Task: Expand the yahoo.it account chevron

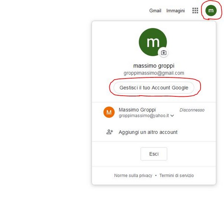Action: [x=172, y=116]
